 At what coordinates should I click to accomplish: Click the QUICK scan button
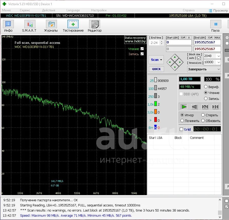(x=156, y=69)
